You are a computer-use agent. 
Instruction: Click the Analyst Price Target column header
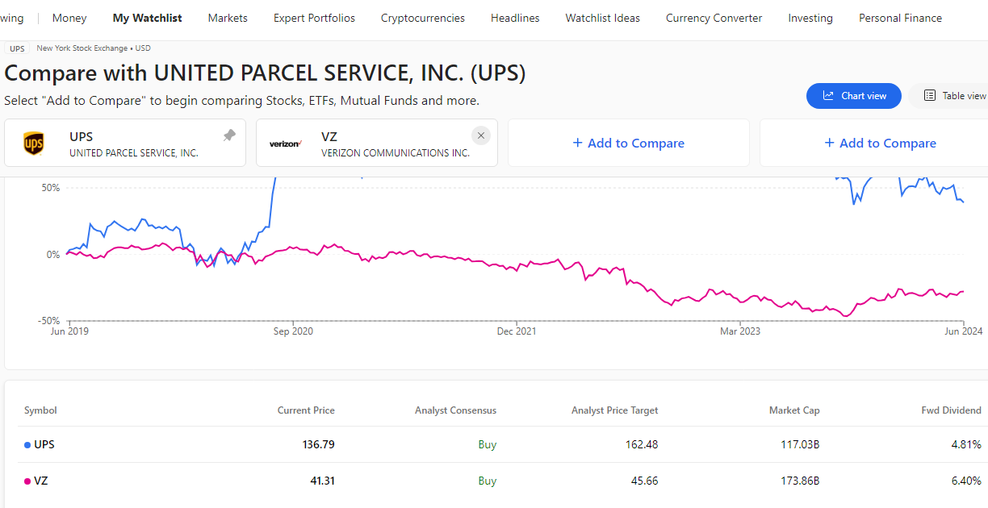pyautogui.click(x=615, y=410)
